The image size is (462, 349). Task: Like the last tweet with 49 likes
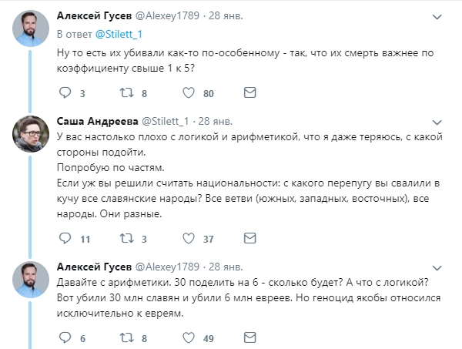tap(187, 337)
